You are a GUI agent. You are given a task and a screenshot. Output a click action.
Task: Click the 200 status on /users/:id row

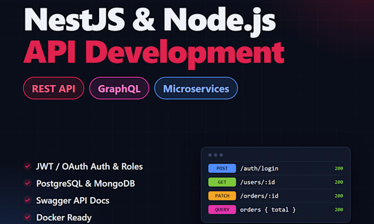339,182
